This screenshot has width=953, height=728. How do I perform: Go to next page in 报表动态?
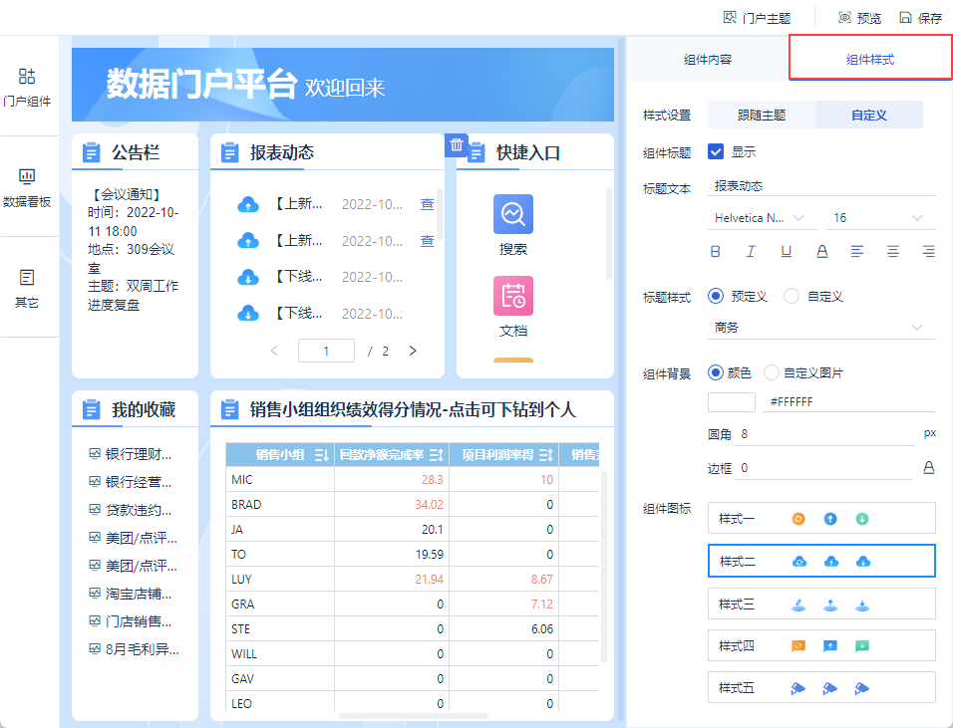pyautogui.click(x=413, y=351)
